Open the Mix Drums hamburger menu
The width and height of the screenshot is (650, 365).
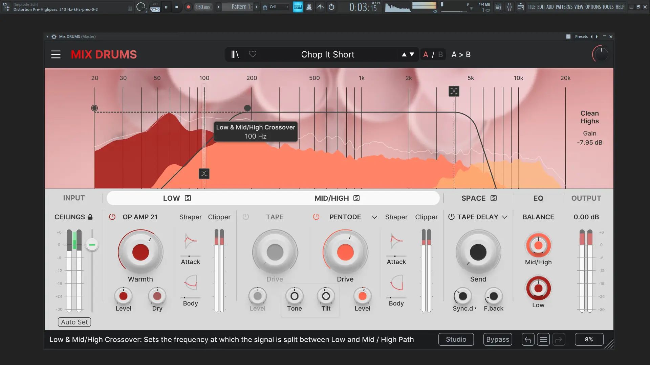(x=56, y=54)
